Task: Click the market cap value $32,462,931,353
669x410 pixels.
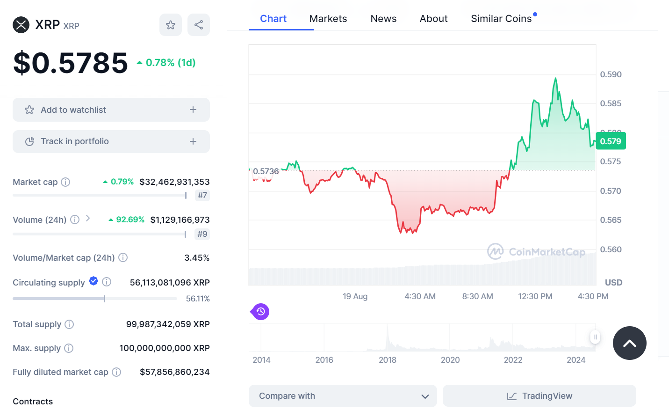Action: (x=174, y=182)
